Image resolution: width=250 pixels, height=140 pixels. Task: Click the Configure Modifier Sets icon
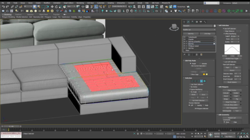(x=202, y=54)
